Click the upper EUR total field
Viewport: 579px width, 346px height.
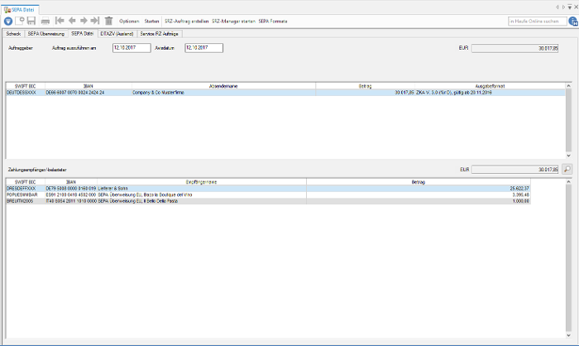pos(514,49)
